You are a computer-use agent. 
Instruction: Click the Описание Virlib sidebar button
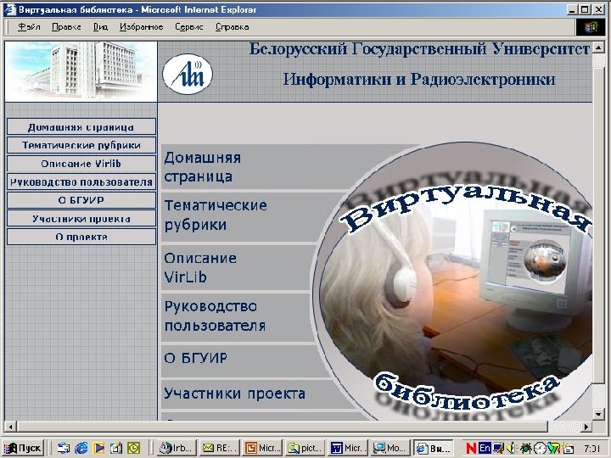[81, 164]
